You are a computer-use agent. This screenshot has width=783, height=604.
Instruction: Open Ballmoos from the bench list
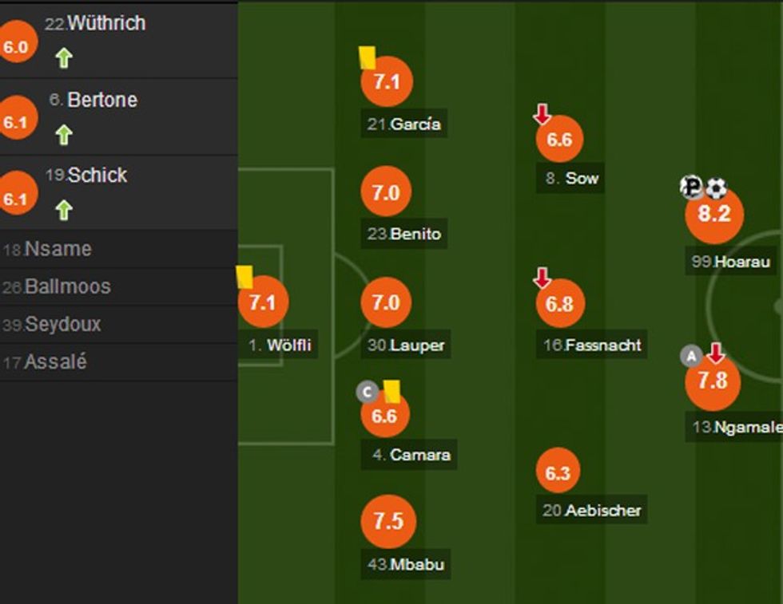point(67,286)
